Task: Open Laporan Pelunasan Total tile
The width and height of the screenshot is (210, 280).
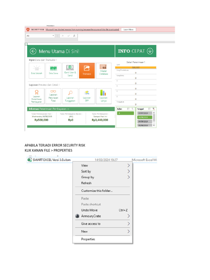Action: [53, 96]
